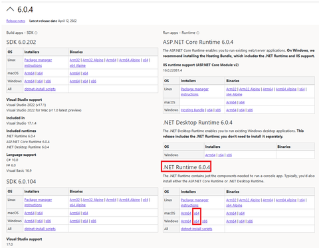Download SDK 6.0.202 macOS Arm64 installer
The width and height of the screenshot is (319, 248).
[x=29, y=74]
